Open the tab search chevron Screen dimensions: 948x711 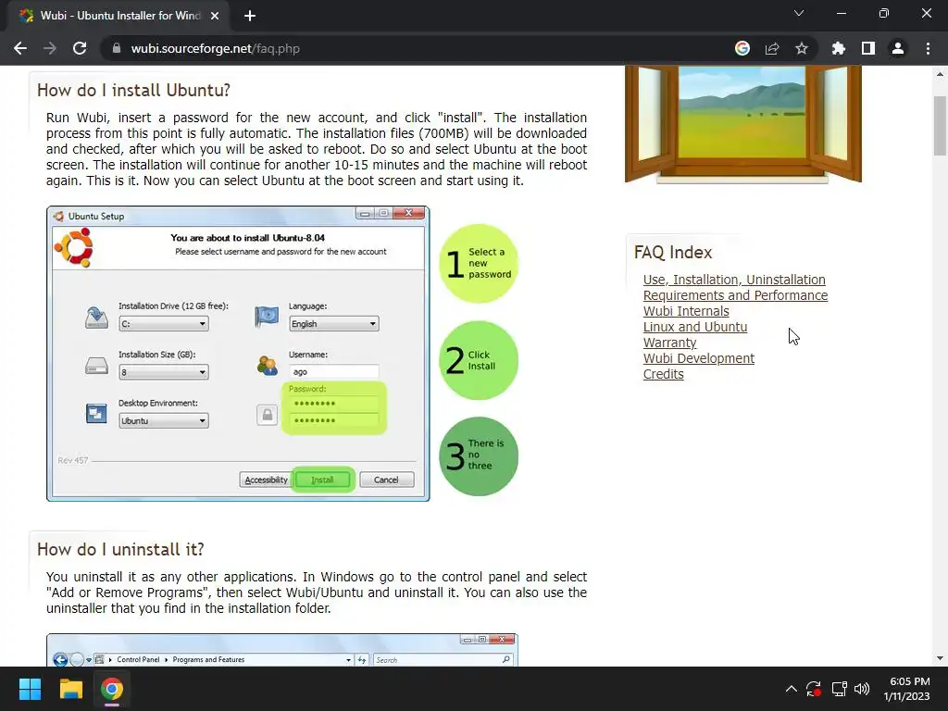pos(799,13)
